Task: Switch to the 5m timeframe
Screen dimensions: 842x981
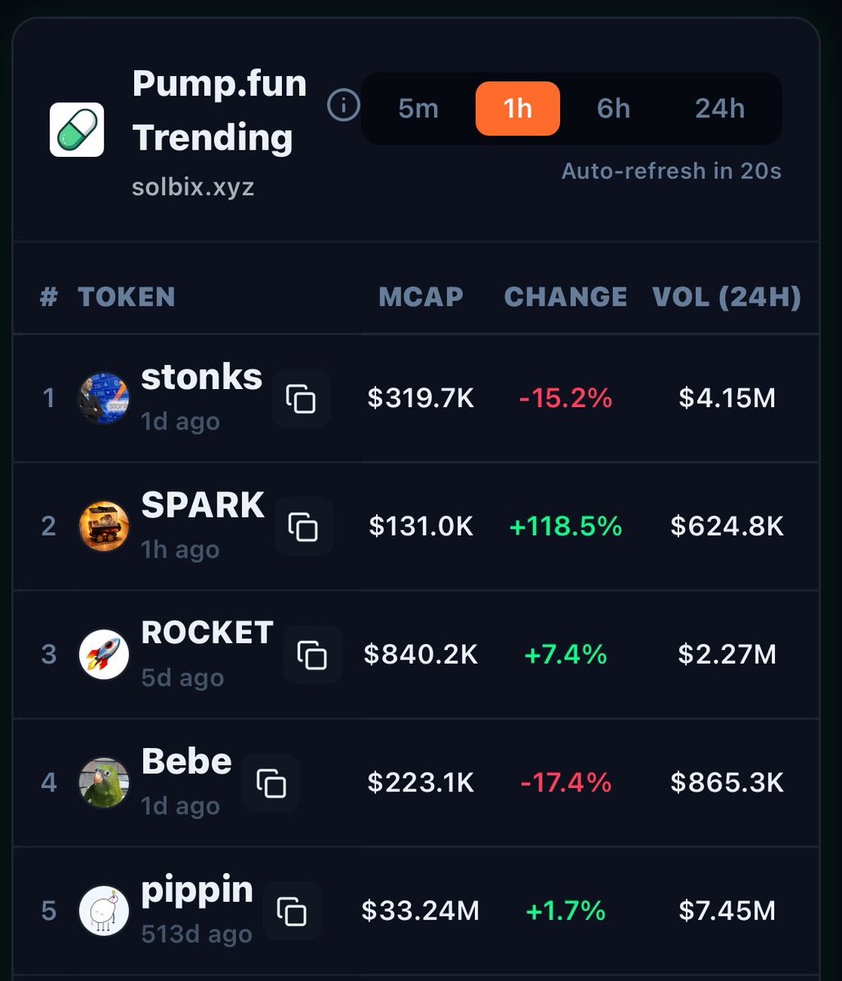Action: pyautogui.click(x=419, y=109)
